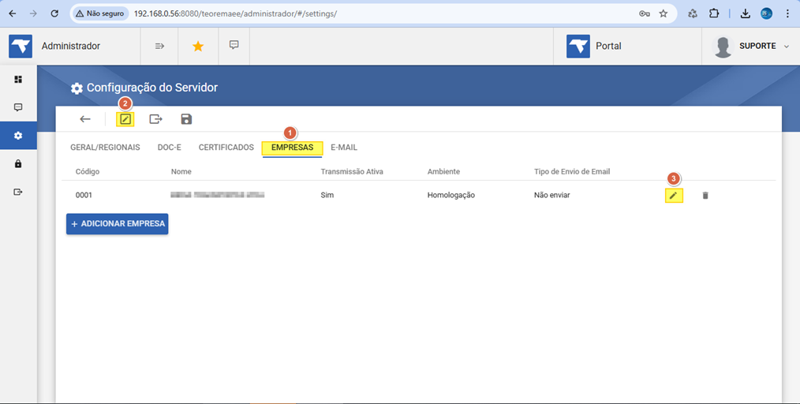This screenshot has height=404, width=800.
Task: Expand the sidebar menu arrow icon
Action: coord(159,46)
